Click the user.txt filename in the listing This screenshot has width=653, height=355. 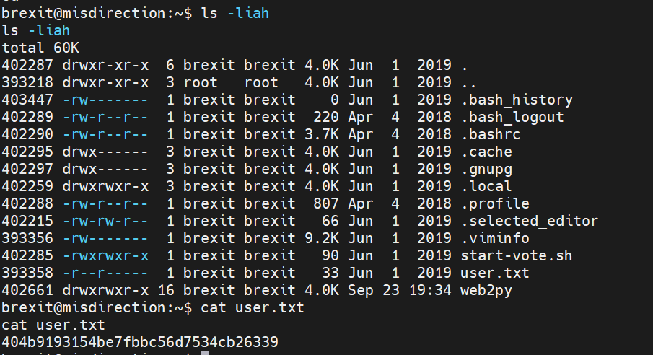[x=495, y=273]
